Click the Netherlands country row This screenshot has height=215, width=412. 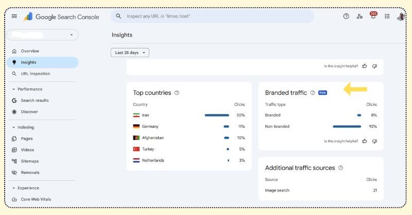189,160
